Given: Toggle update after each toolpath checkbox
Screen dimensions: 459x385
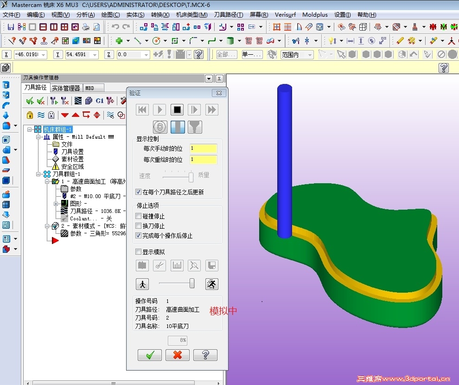Looking at the screenshot, I should point(139,192).
